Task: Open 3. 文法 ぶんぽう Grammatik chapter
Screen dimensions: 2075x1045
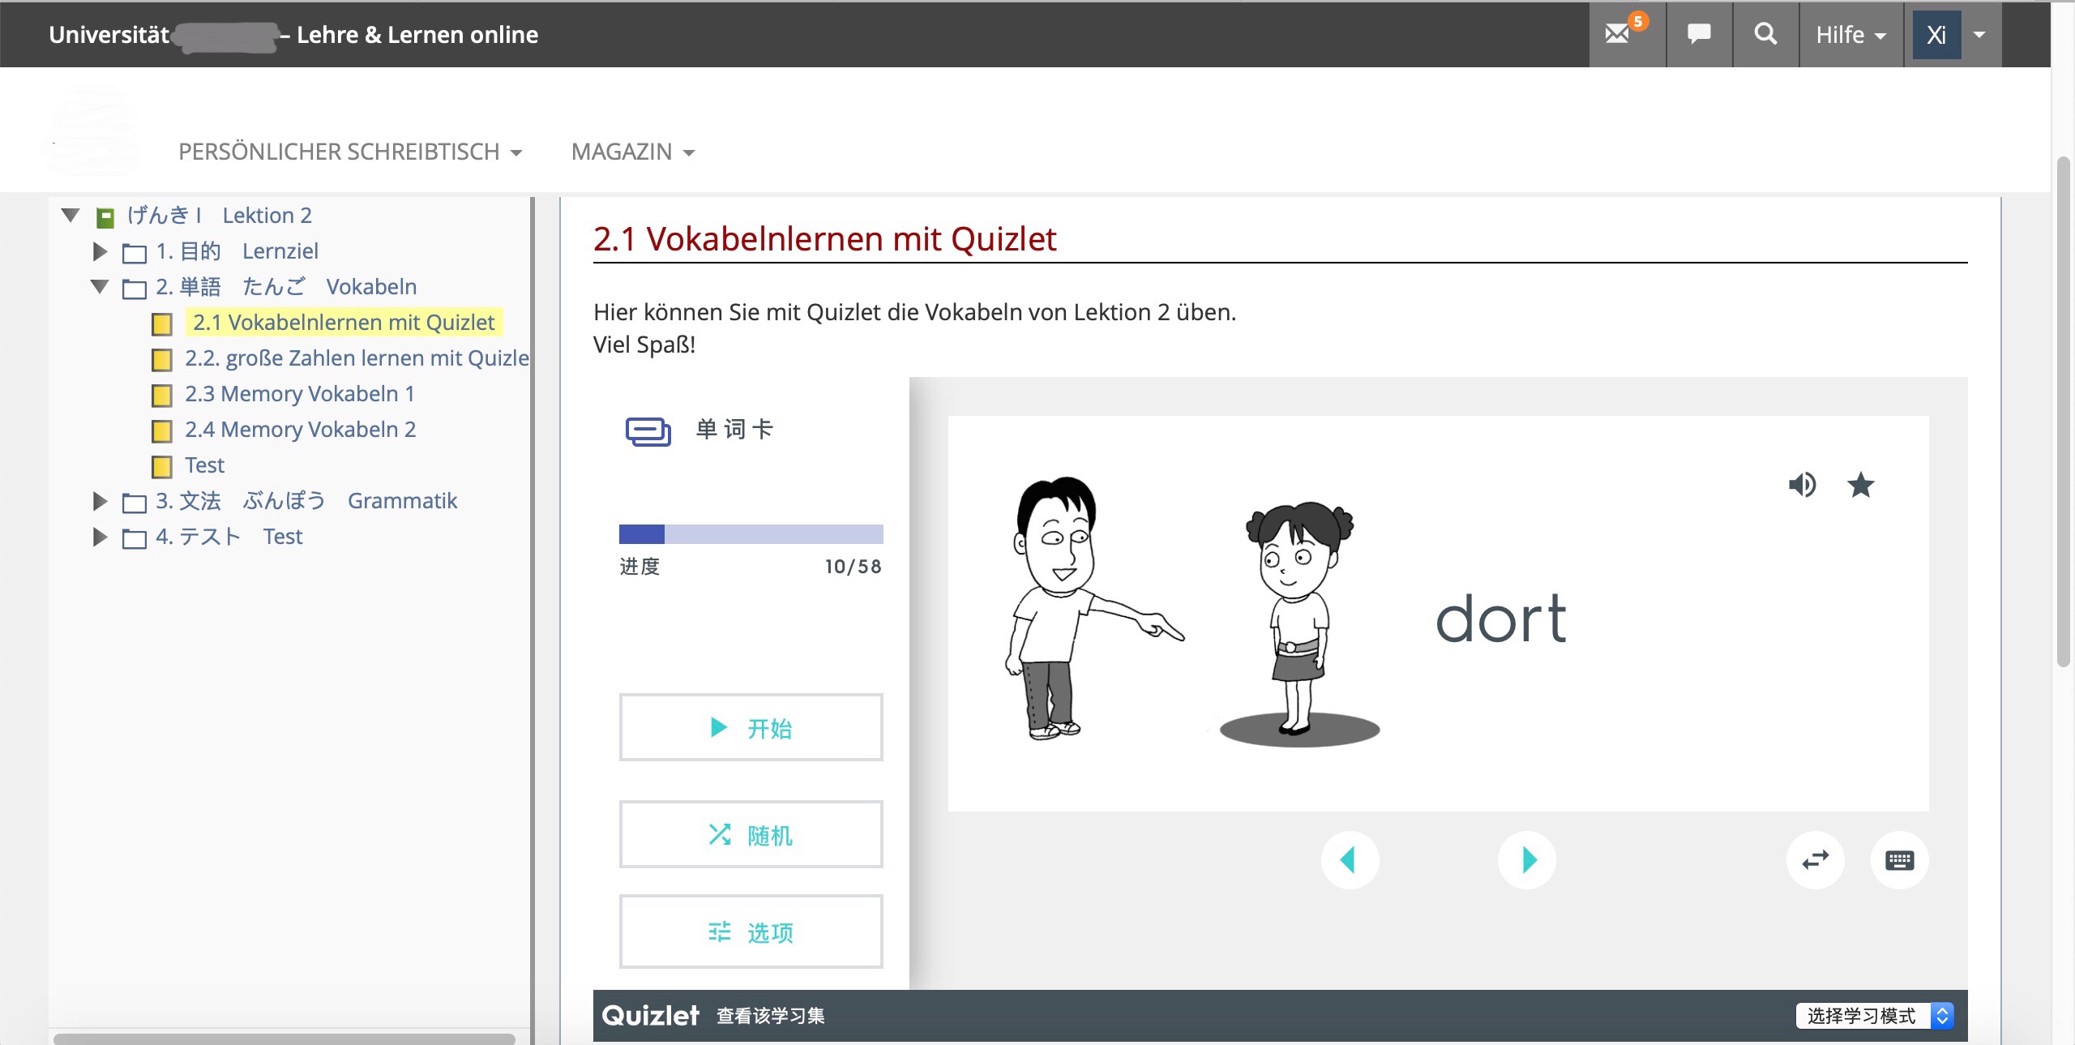Action: (306, 501)
